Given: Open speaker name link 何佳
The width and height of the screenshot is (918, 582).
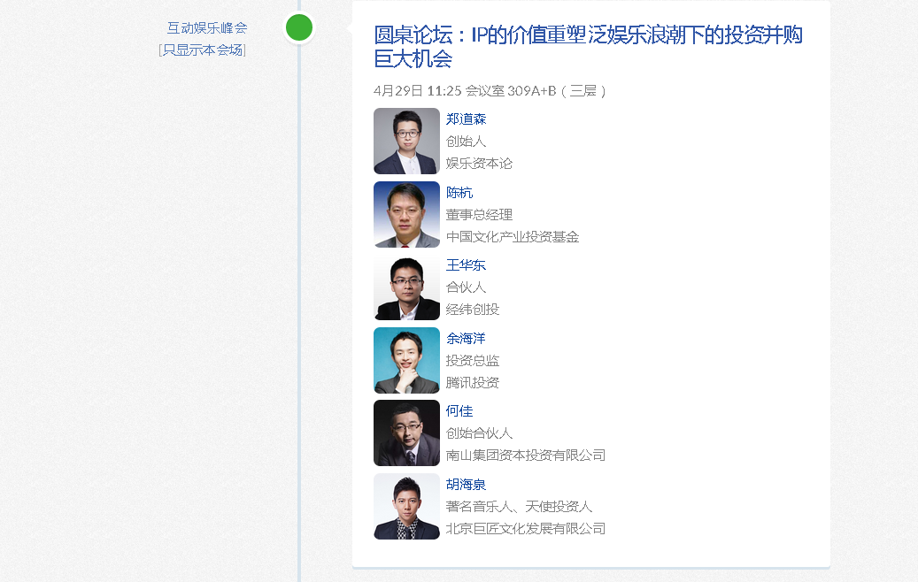Looking at the screenshot, I should click(459, 411).
